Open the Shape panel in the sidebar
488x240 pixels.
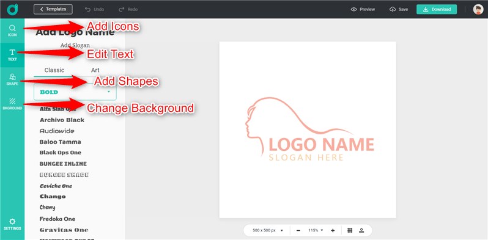[x=12, y=79]
